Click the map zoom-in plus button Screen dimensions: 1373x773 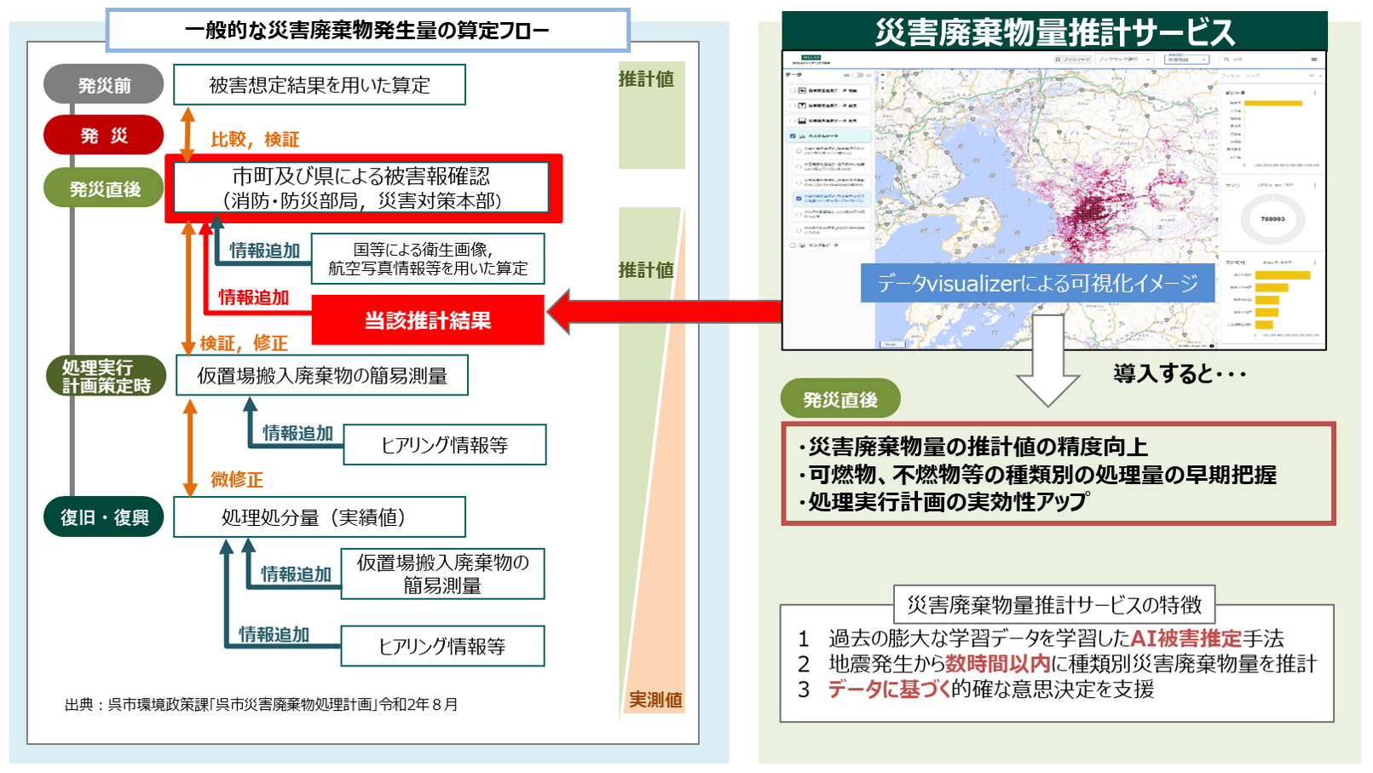point(882,75)
